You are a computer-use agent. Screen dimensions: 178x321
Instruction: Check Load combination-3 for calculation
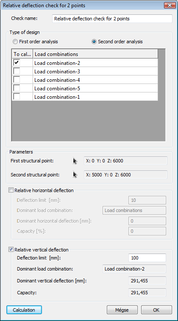tap(17, 71)
